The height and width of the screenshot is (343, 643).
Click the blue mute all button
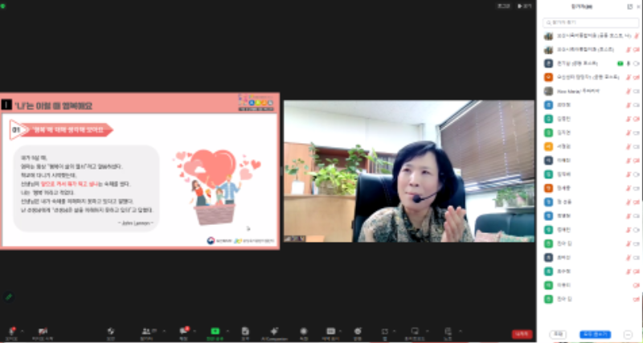[x=595, y=334]
